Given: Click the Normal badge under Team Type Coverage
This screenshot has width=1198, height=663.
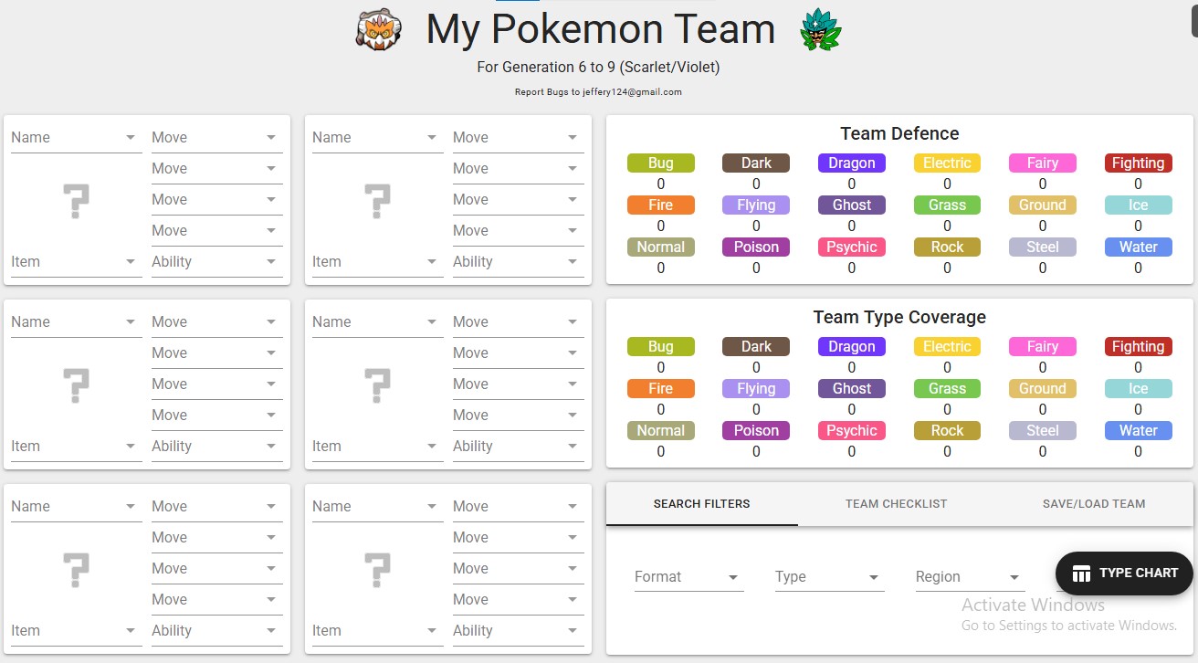Looking at the screenshot, I should (x=661, y=431).
